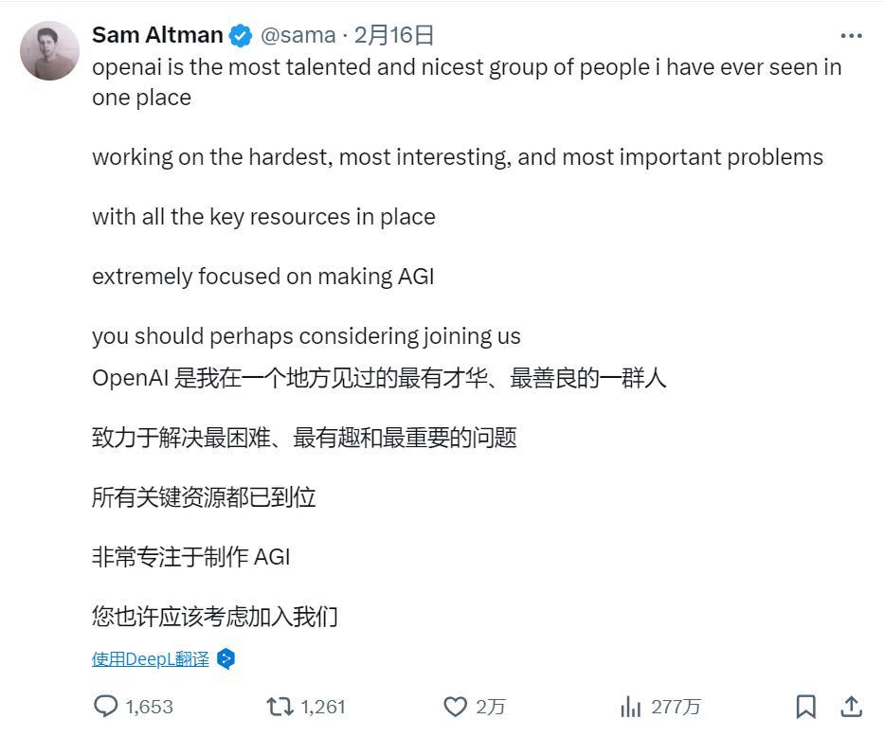Click the translated line 非常专注于制作 AGI
The width and height of the screenshot is (884, 737).
coord(190,557)
